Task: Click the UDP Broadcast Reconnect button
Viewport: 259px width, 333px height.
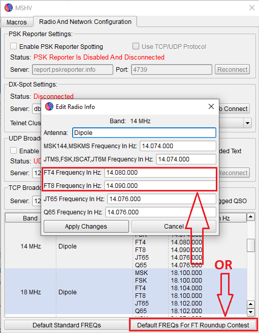Action: (234, 173)
